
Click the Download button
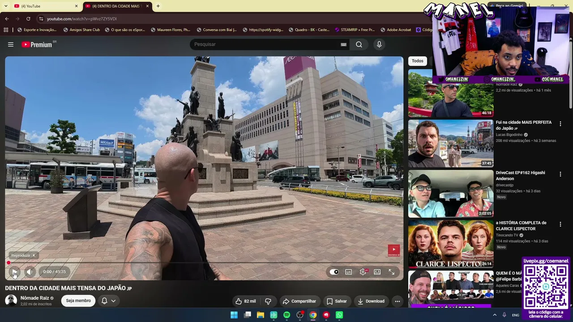371,301
